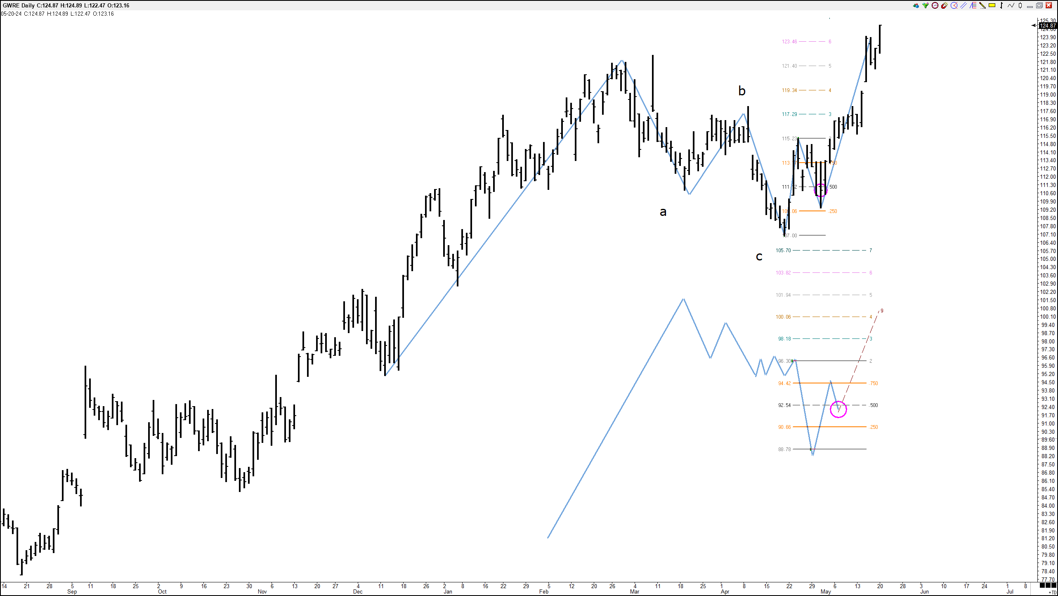
Task: Click the colored shapes objects icon
Action: [x=916, y=5]
